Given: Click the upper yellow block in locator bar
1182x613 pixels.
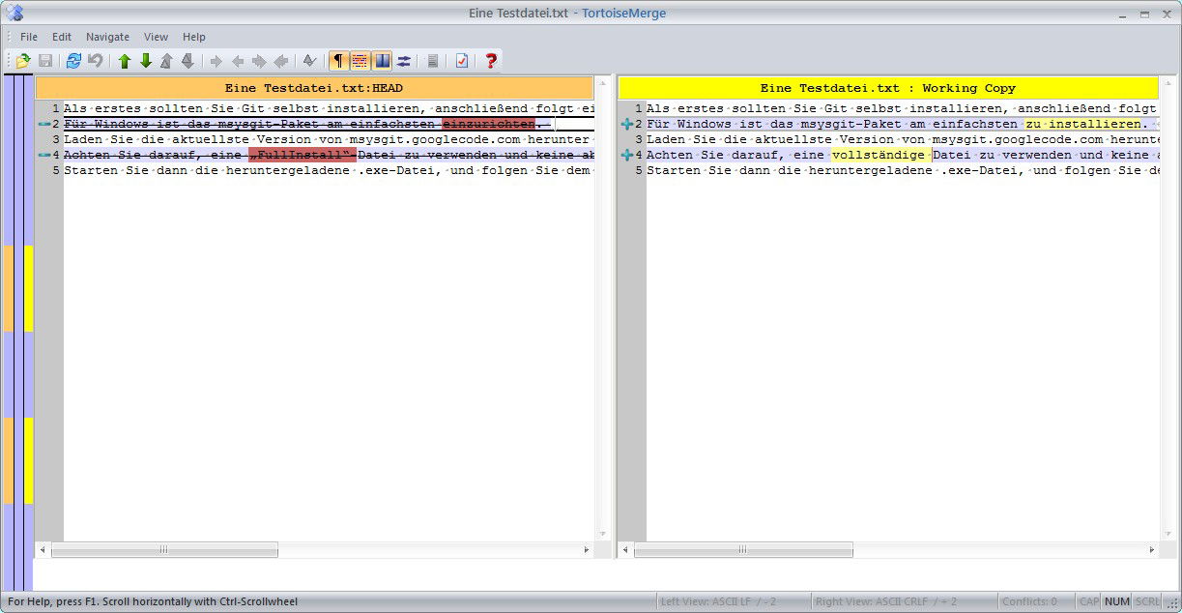Looking at the screenshot, I should pos(29,288).
